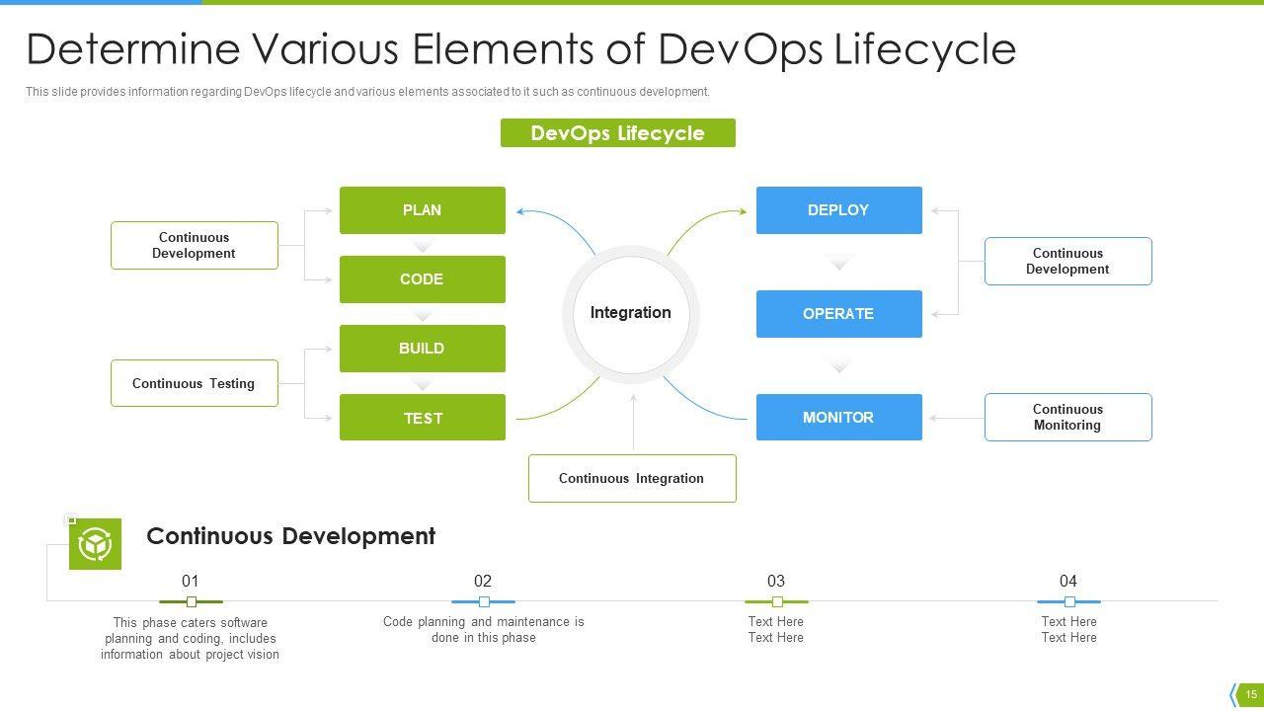This screenshot has height=711, width=1264.
Task: Select the Continuous Monitoring label box
Action: coord(1067,417)
